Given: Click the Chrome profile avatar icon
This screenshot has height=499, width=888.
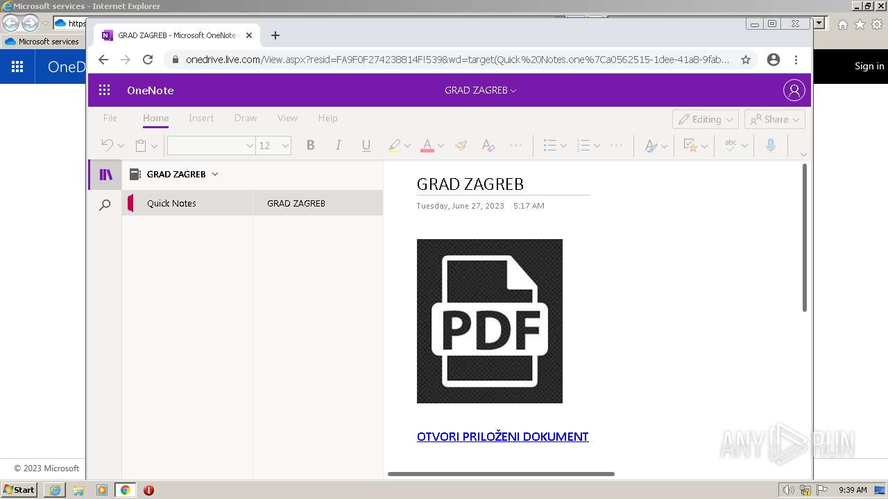Looking at the screenshot, I should tap(774, 60).
